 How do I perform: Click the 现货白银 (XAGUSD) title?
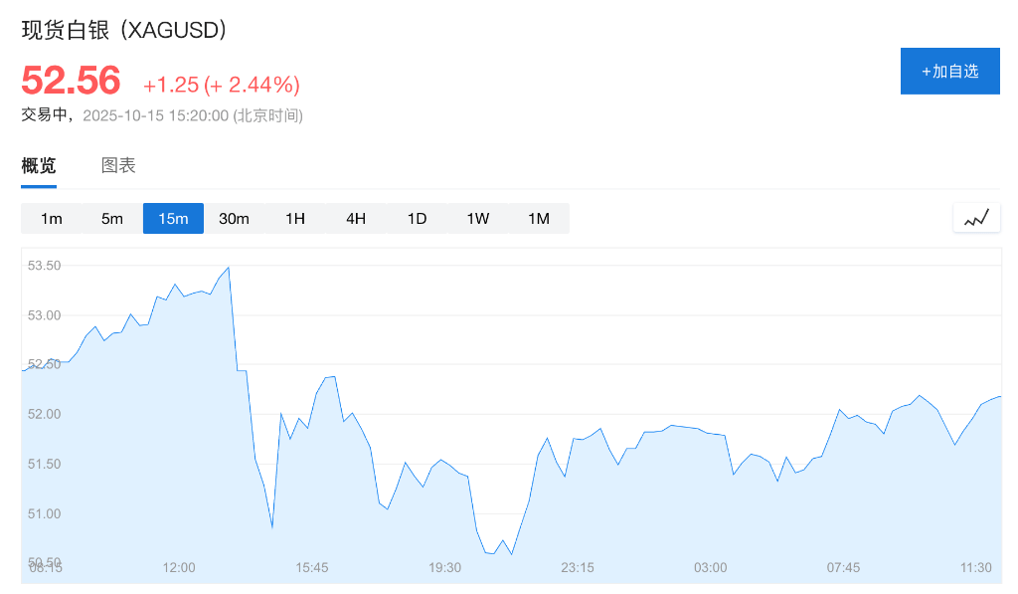coord(125,30)
